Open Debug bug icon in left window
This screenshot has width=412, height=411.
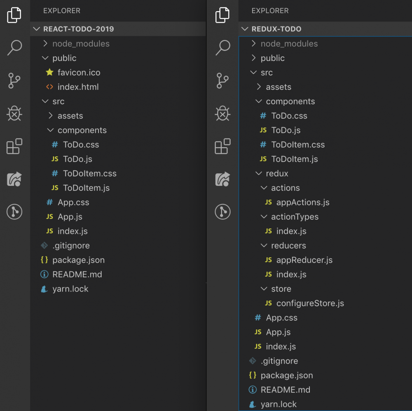(x=14, y=113)
